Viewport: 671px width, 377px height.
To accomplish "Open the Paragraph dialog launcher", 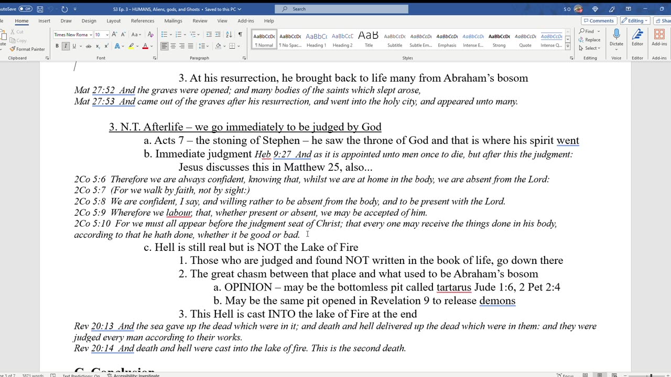I will click(245, 58).
